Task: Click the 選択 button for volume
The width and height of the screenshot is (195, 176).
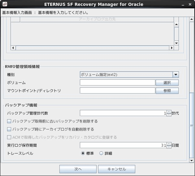Action: [167, 83]
